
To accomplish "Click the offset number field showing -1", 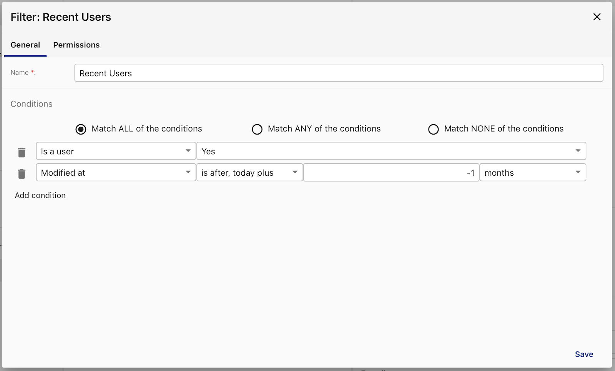I will 391,173.
